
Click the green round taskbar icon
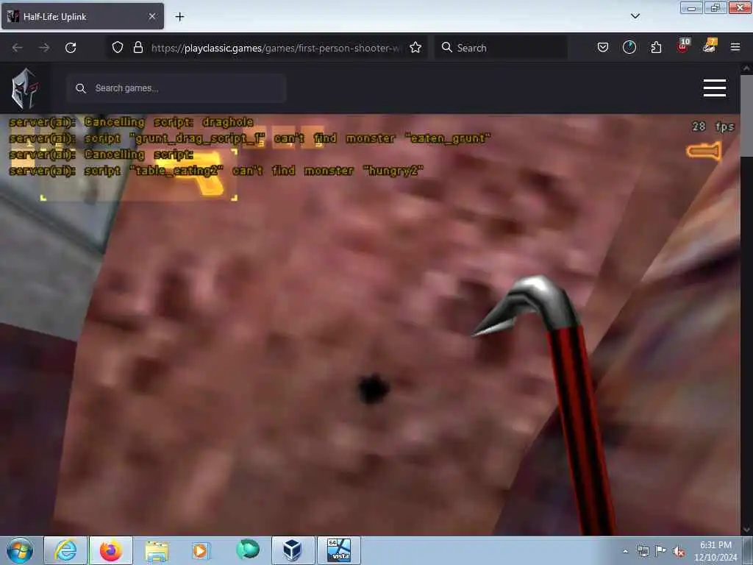pyautogui.click(x=247, y=549)
